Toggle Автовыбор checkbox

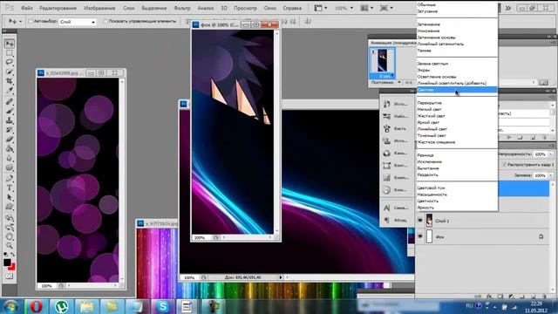coord(31,21)
